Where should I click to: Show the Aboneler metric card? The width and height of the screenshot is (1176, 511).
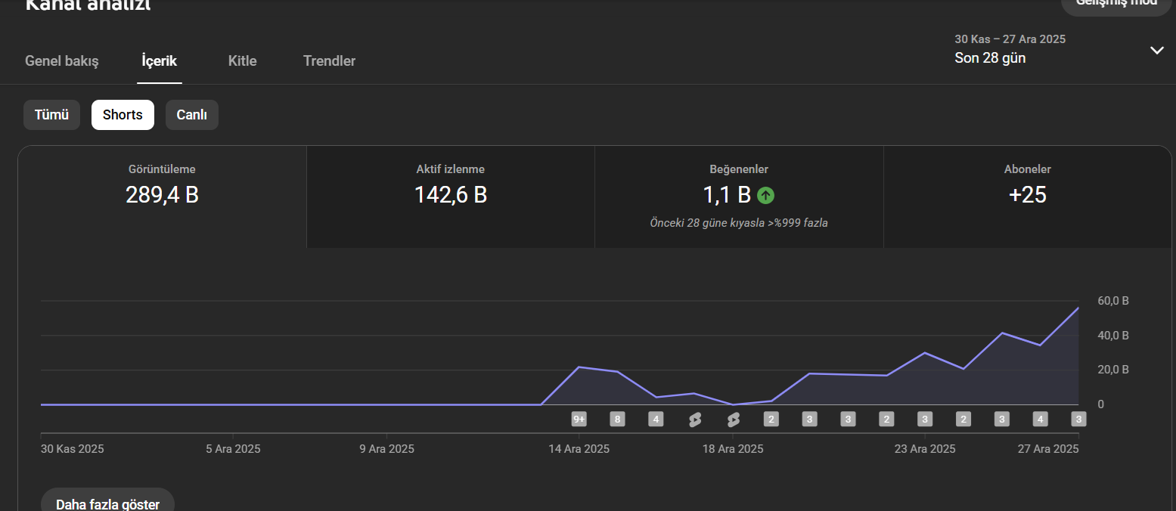1028,197
